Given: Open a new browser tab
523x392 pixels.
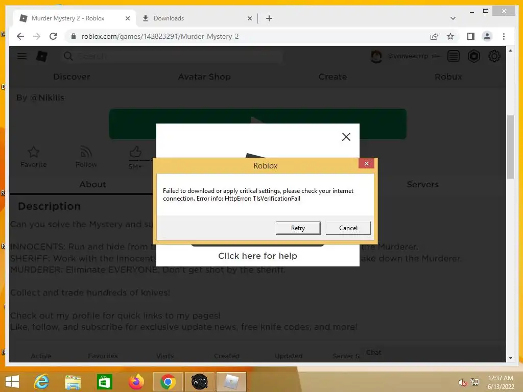Looking at the screenshot, I should tap(269, 18).
